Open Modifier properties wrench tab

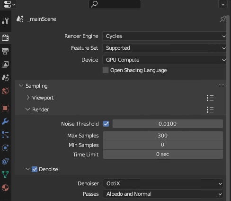(x=5, y=121)
